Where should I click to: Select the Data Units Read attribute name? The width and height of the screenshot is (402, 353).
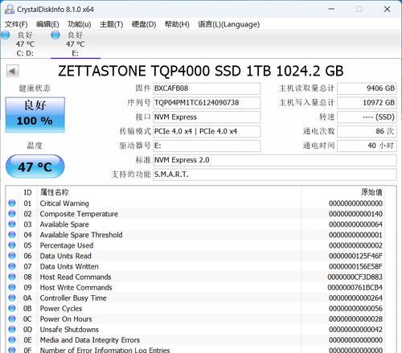click(66, 256)
